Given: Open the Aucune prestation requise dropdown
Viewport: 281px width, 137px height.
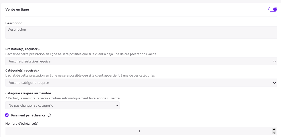Looking at the screenshot, I should pos(141,61).
